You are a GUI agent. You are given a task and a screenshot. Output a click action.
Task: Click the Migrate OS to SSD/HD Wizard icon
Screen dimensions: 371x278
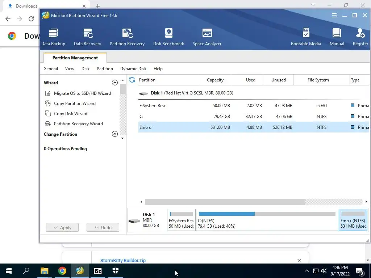pos(48,93)
